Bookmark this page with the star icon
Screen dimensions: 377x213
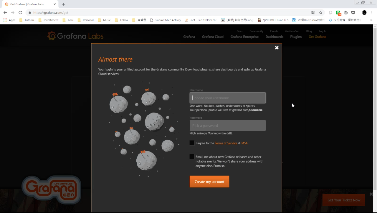coord(321,13)
